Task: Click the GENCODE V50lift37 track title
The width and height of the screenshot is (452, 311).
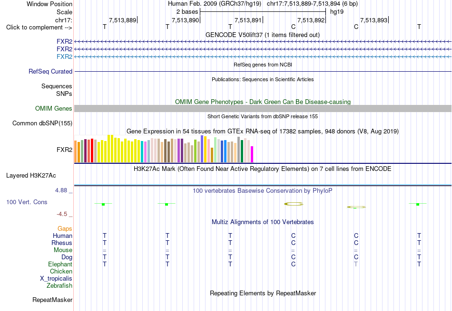Action: [262, 35]
